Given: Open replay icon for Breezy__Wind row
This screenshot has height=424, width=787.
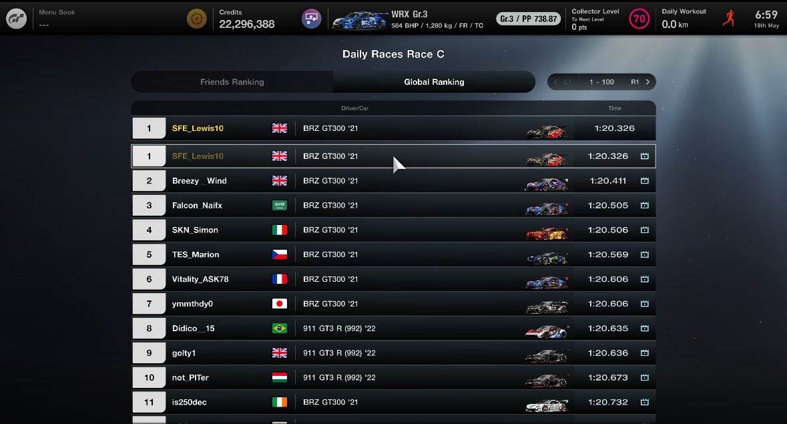Looking at the screenshot, I should (x=644, y=181).
